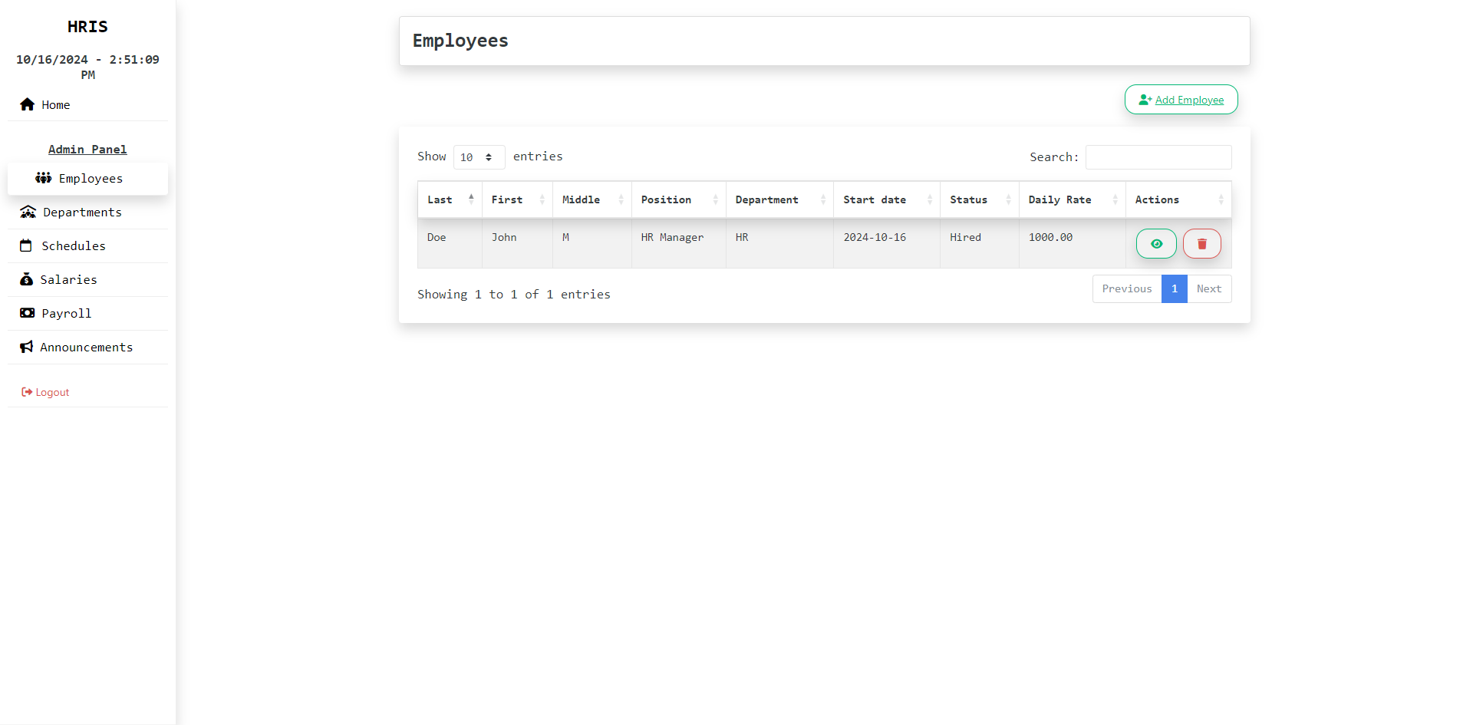The height and width of the screenshot is (725, 1473).
Task: Click the Payroll banknote icon
Action: click(27, 313)
